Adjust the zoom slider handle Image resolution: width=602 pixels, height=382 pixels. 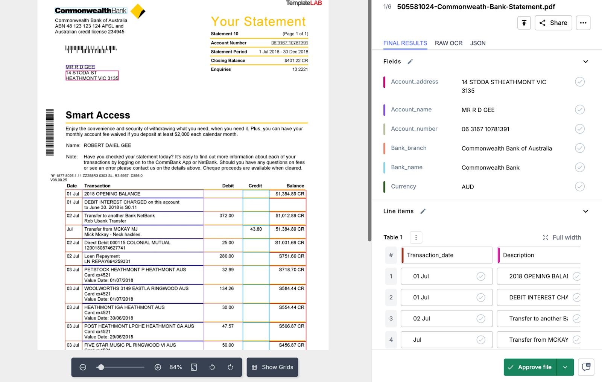click(x=100, y=367)
